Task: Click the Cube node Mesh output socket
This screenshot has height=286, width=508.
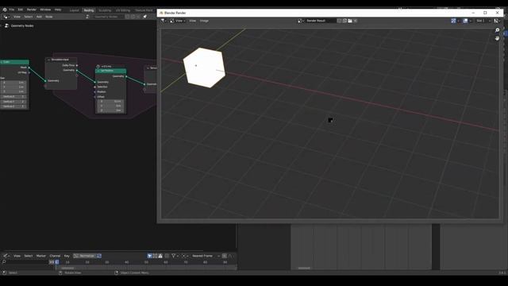Action: 29,68
